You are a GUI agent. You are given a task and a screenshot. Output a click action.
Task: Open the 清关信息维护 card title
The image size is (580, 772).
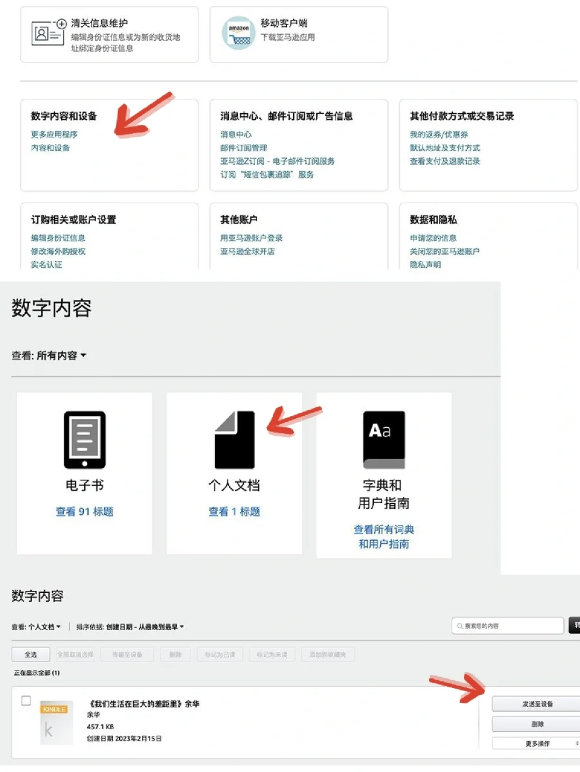click(99, 23)
